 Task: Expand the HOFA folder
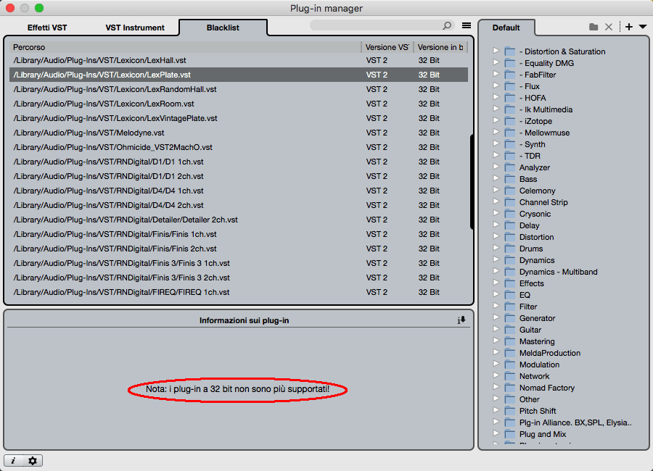click(496, 97)
